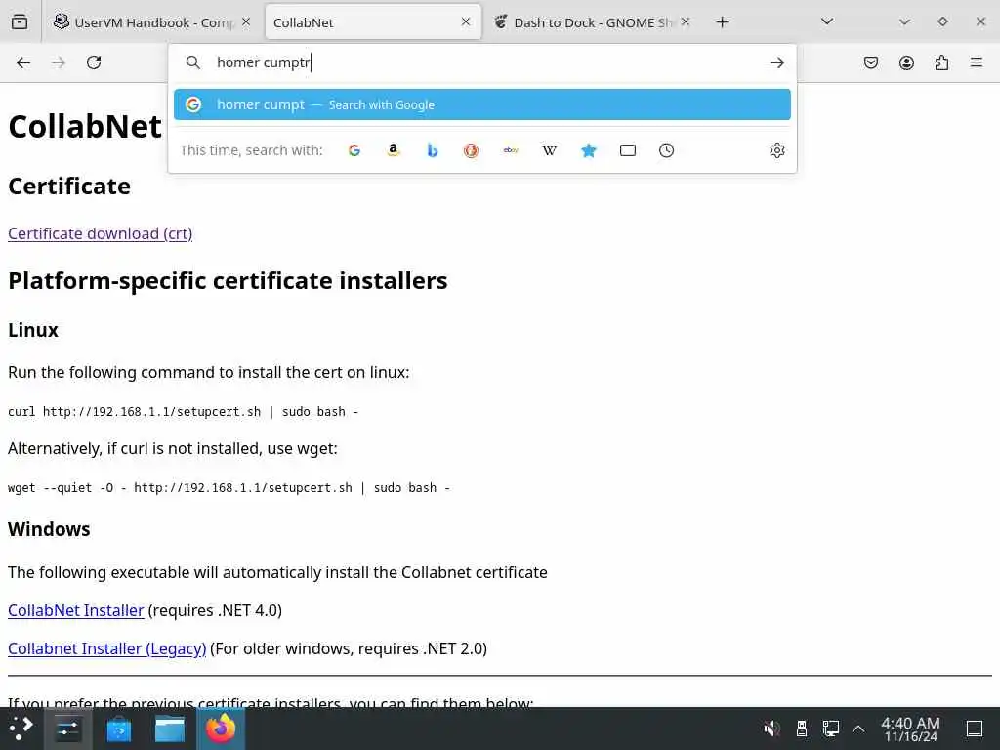
Task: Click the curl setupcert.sh command text
Action: tap(183, 412)
